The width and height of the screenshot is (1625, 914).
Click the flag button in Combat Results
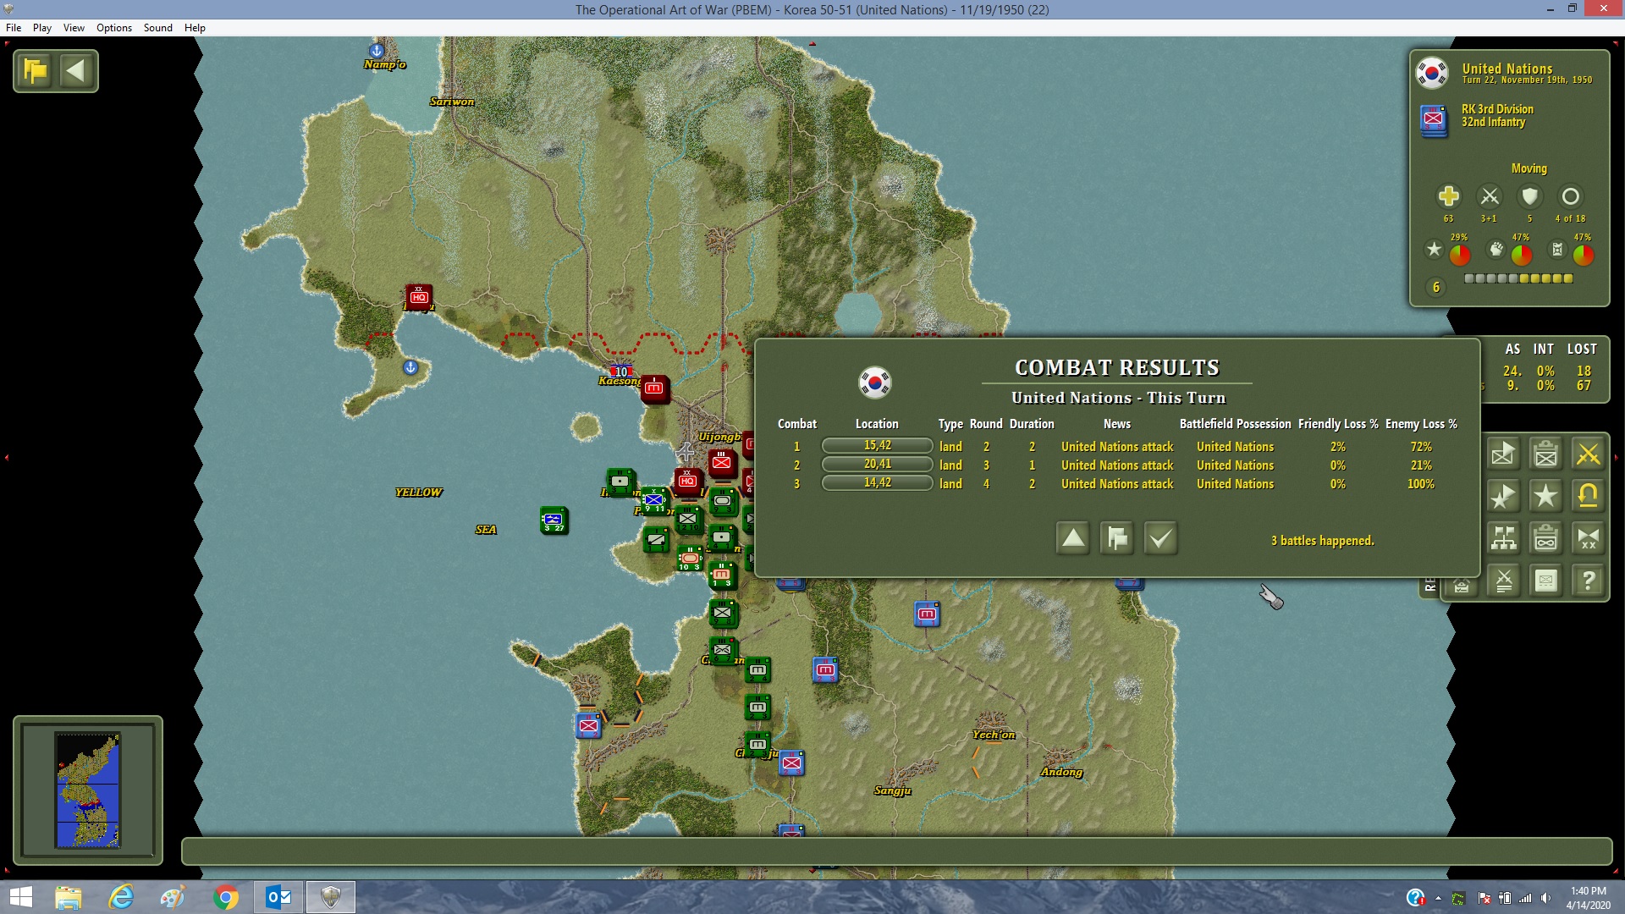tap(1117, 538)
